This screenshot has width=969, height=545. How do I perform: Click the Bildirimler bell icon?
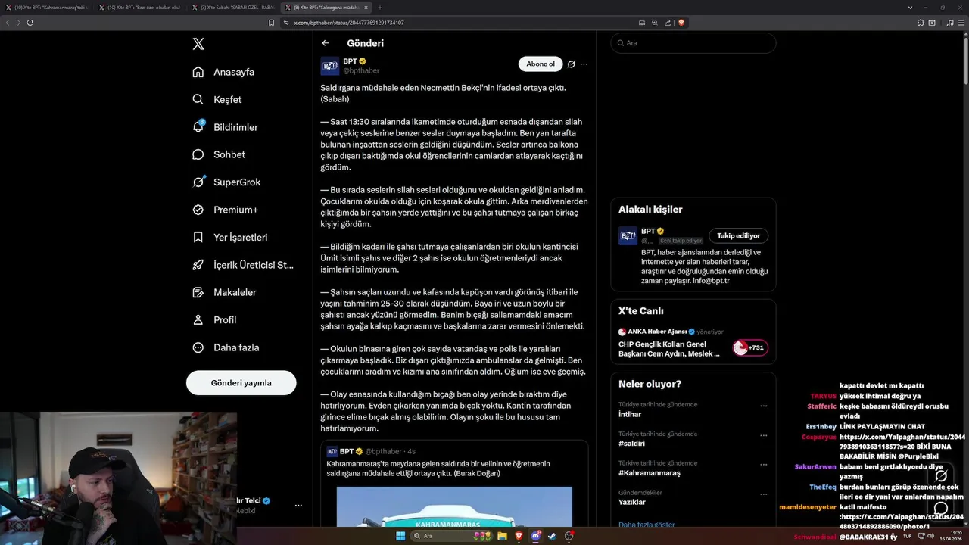tap(198, 127)
